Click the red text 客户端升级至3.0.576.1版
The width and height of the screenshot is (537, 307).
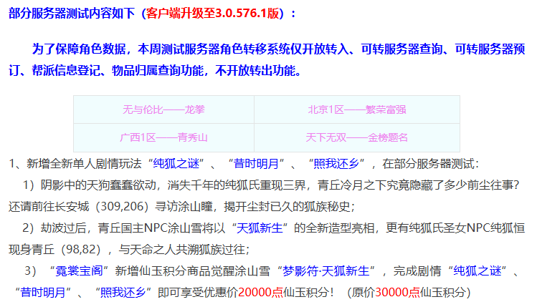click(213, 14)
